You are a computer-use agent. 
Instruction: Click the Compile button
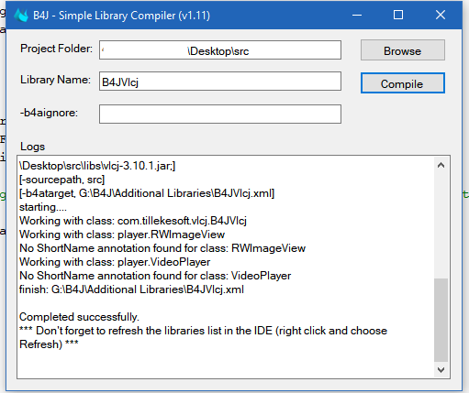(x=403, y=83)
